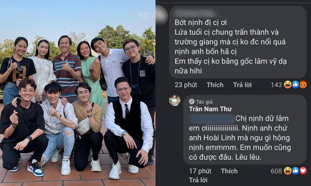Click Trả lời under the first comment
The height and width of the screenshot is (186, 311).
[242, 85]
